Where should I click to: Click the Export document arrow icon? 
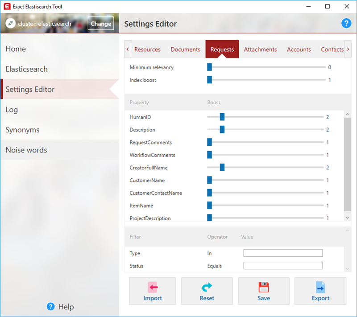pos(320,287)
